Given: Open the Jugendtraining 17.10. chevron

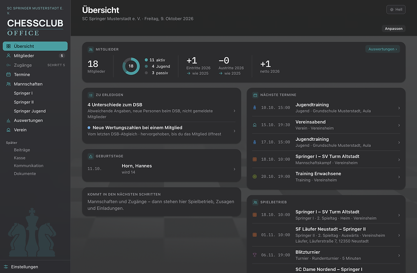Looking at the screenshot, I should pyautogui.click(x=399, y=143).
